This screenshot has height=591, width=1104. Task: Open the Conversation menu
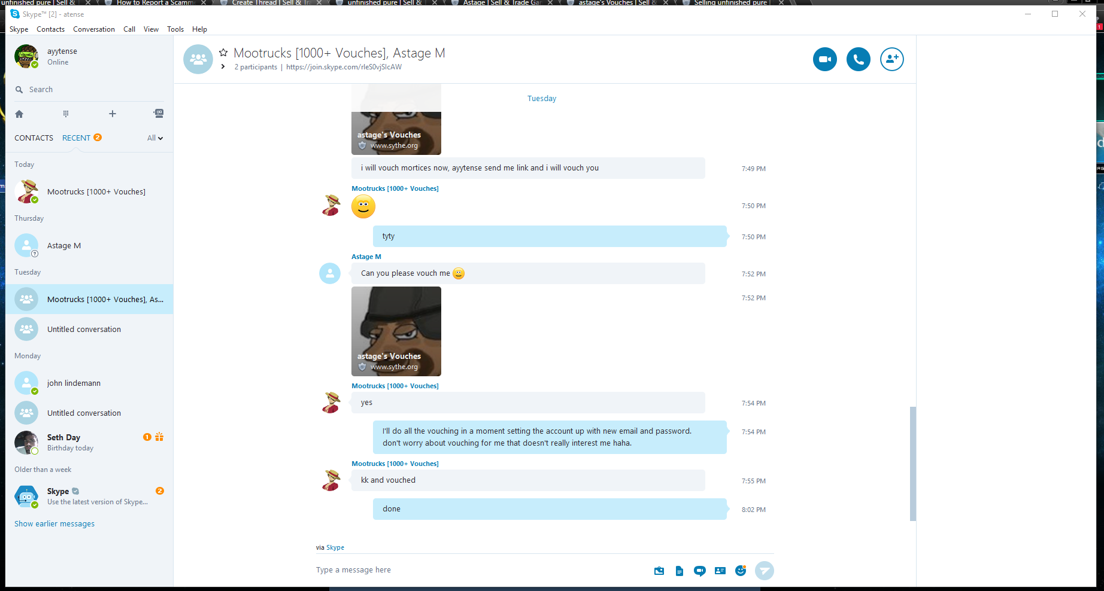click(x=94, y=29)
